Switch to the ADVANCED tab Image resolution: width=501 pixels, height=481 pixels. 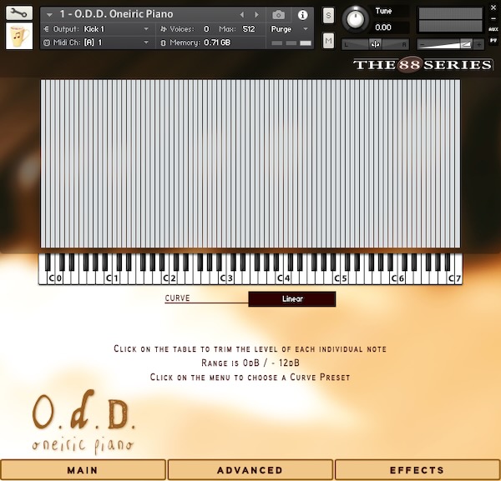click(250, 470)
